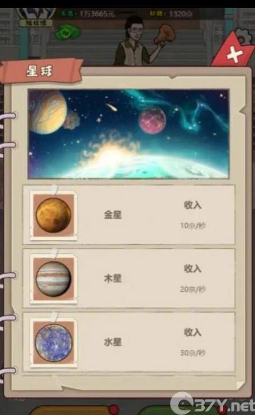Tap the green cash icon
The width and height of the screenshot is (255, 415).
point(68,33)
